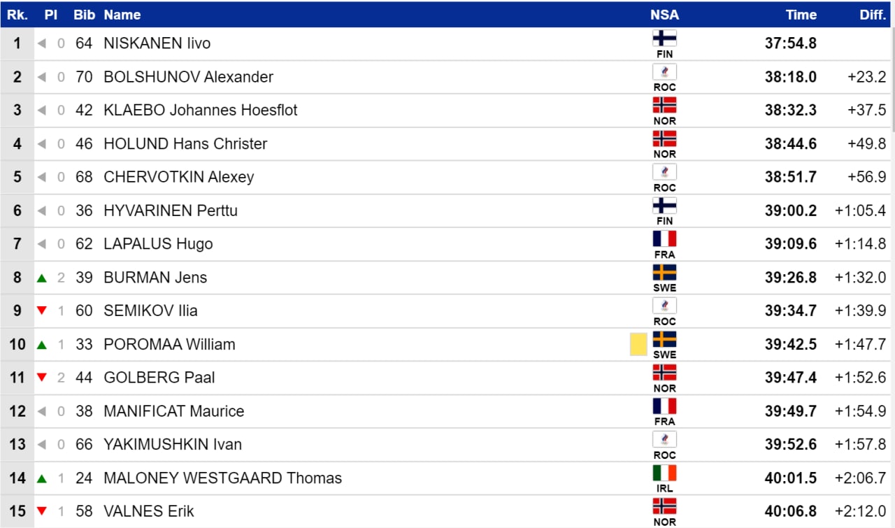Click the ROC flag beside Bolshunov Alexander
This screenshot has width=895, height=528.
point(664,72)
